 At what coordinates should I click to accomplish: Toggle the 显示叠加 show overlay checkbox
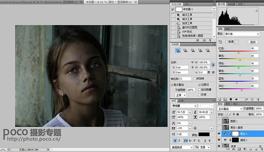172,85
